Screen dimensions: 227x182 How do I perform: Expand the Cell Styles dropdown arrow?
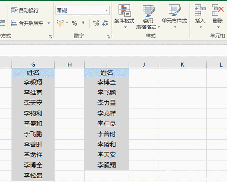(x=175, y=27)
